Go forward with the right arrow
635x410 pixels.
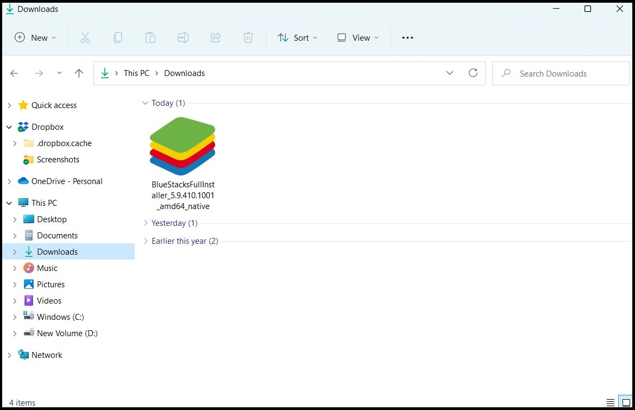(39, 73)
